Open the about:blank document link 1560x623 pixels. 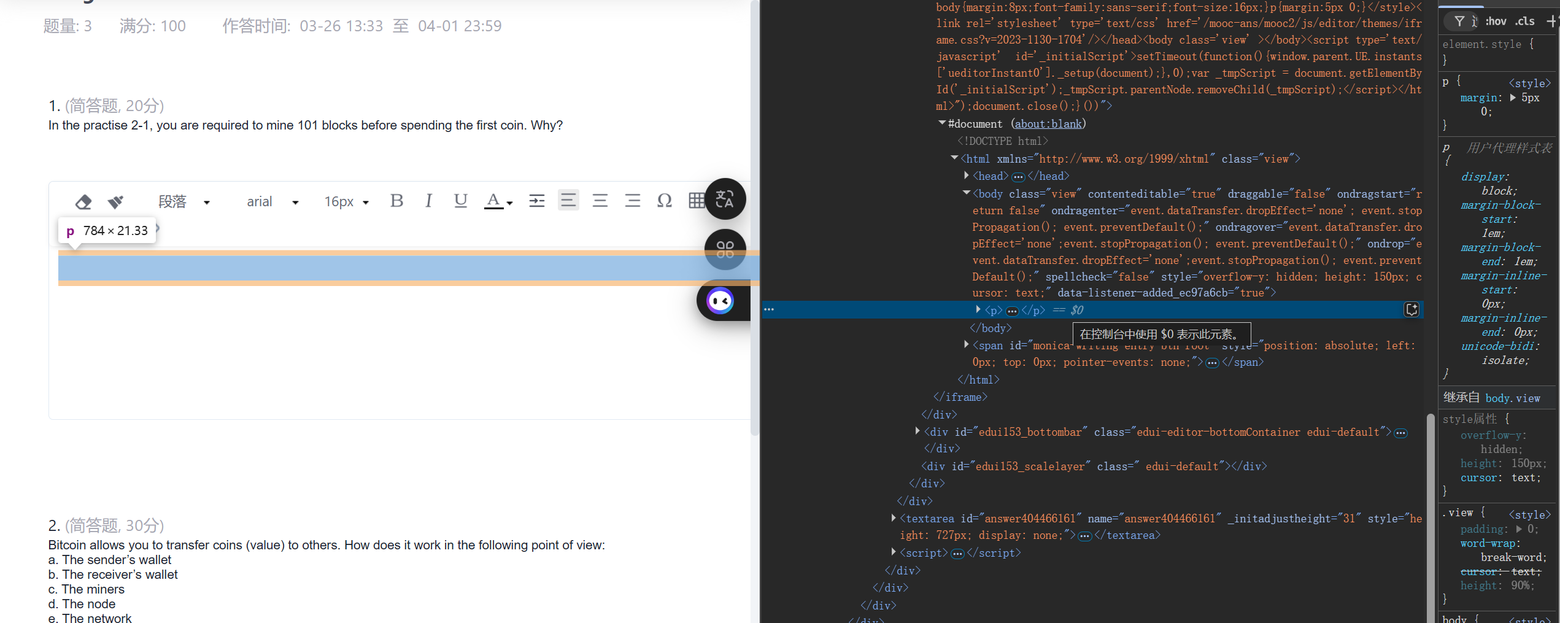(1048, 124)
